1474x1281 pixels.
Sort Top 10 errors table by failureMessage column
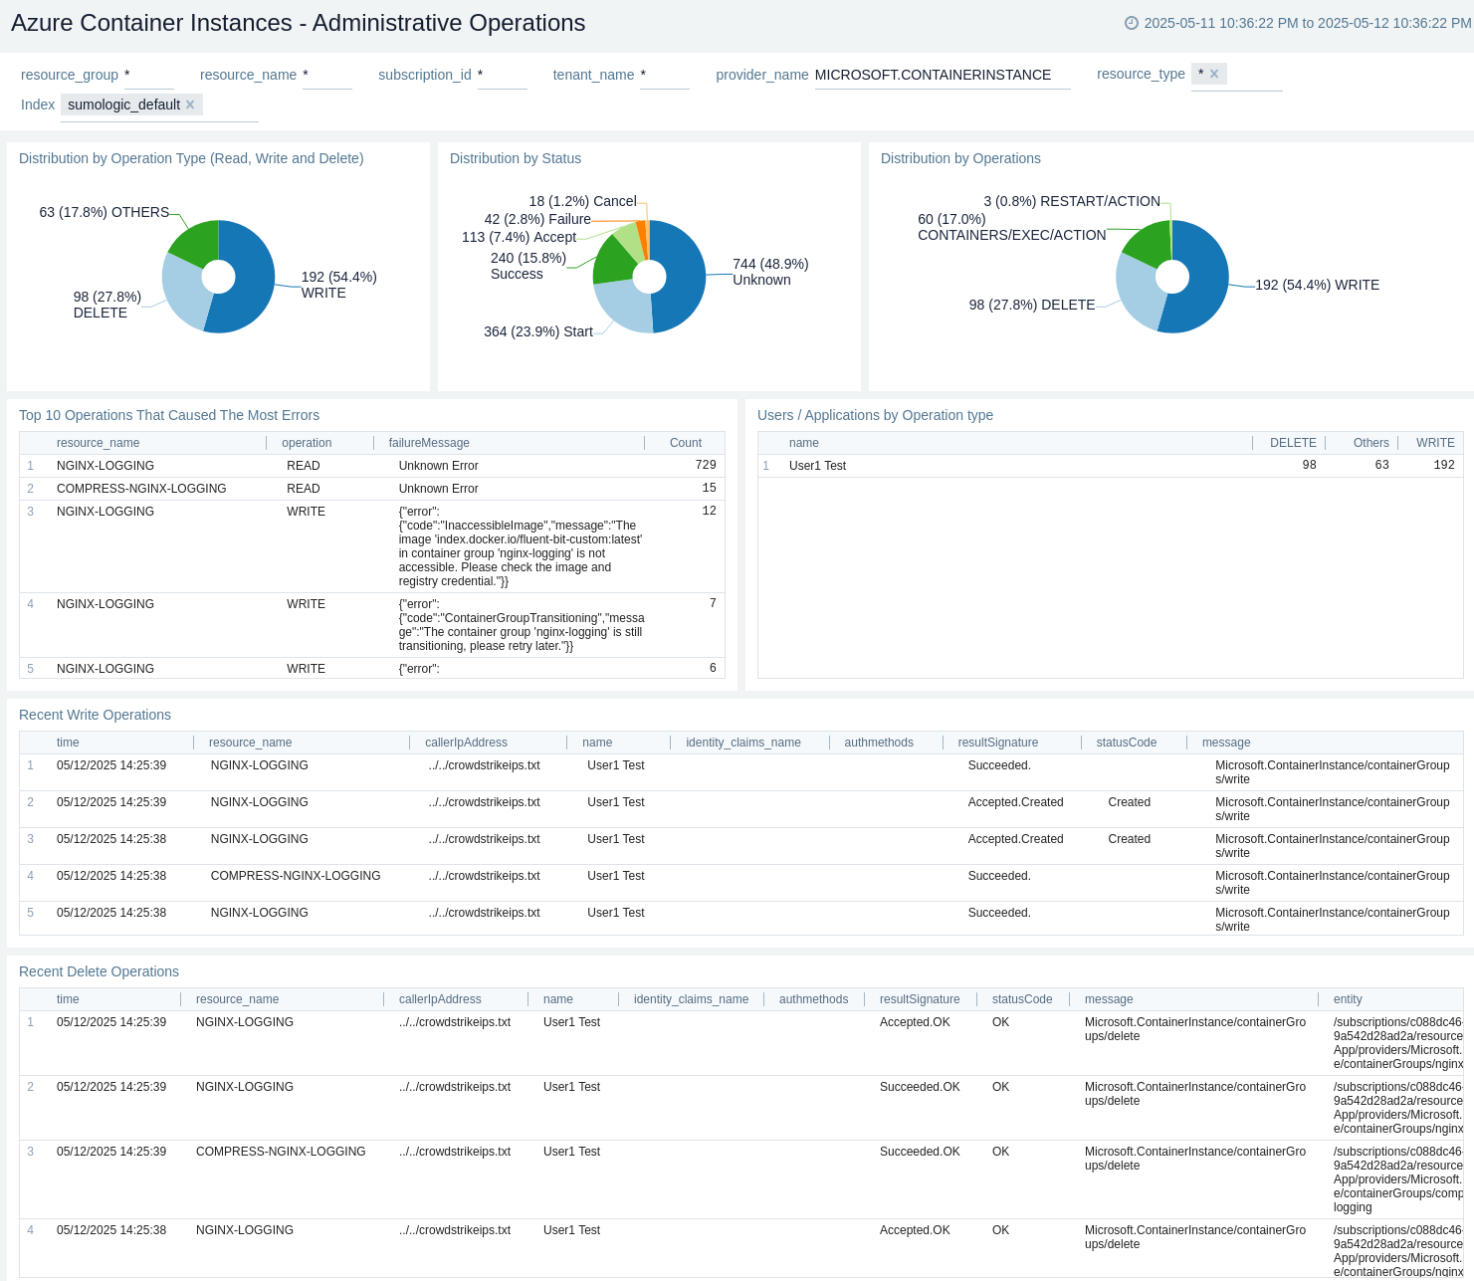(429, 443)
